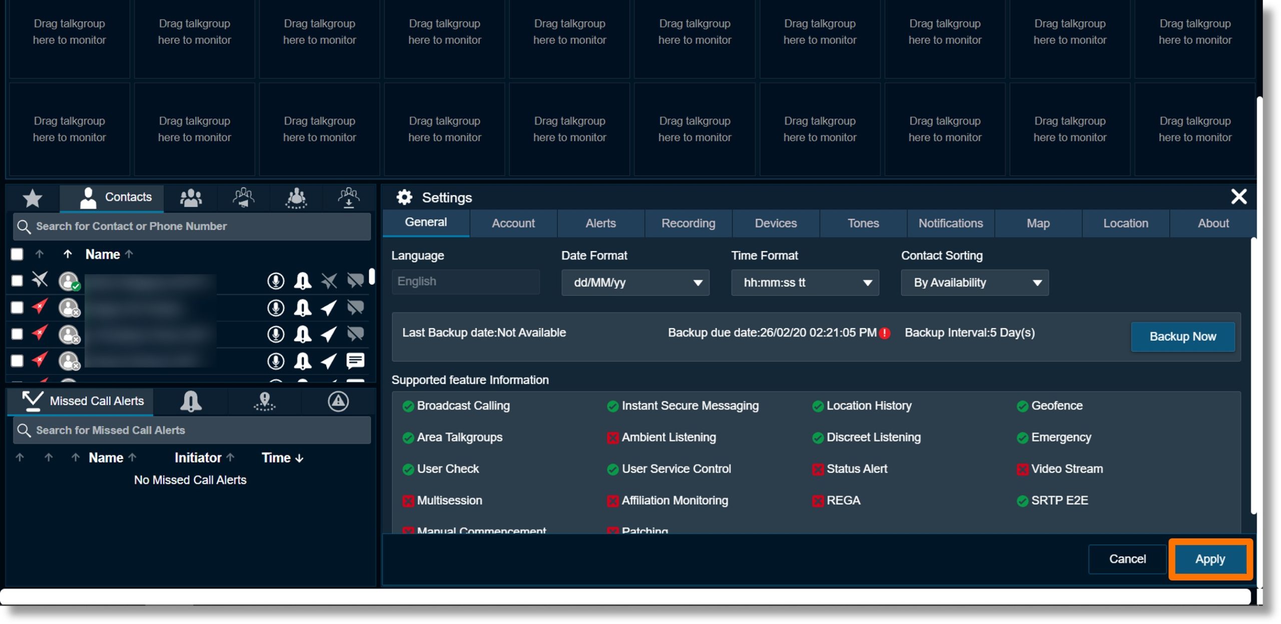Open the Time Format dropdown showing hh:mm:ss tt
Viewport: 1281px width, 624px height.
coord(805,283)
